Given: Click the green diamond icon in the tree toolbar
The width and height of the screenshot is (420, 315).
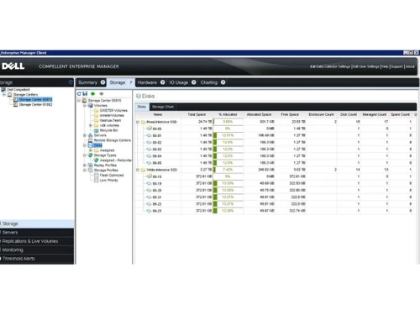Looking at the screenshot, I should tap(93, 94).
